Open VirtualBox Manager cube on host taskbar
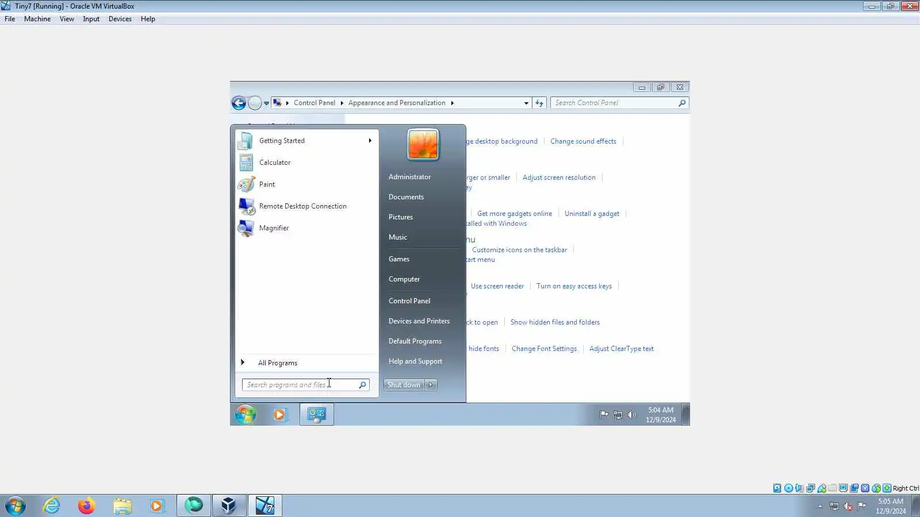Viewport: 920px width, 517px height. [x=229, y=506]
